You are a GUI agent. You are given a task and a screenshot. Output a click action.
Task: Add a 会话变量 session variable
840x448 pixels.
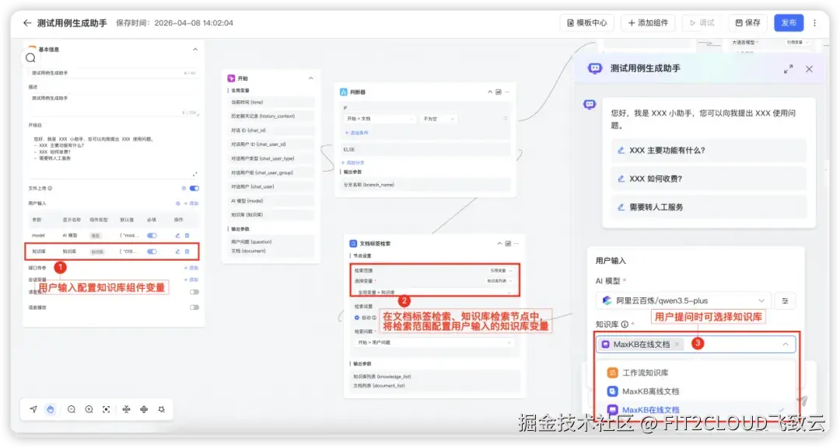(x=191, y=280)
